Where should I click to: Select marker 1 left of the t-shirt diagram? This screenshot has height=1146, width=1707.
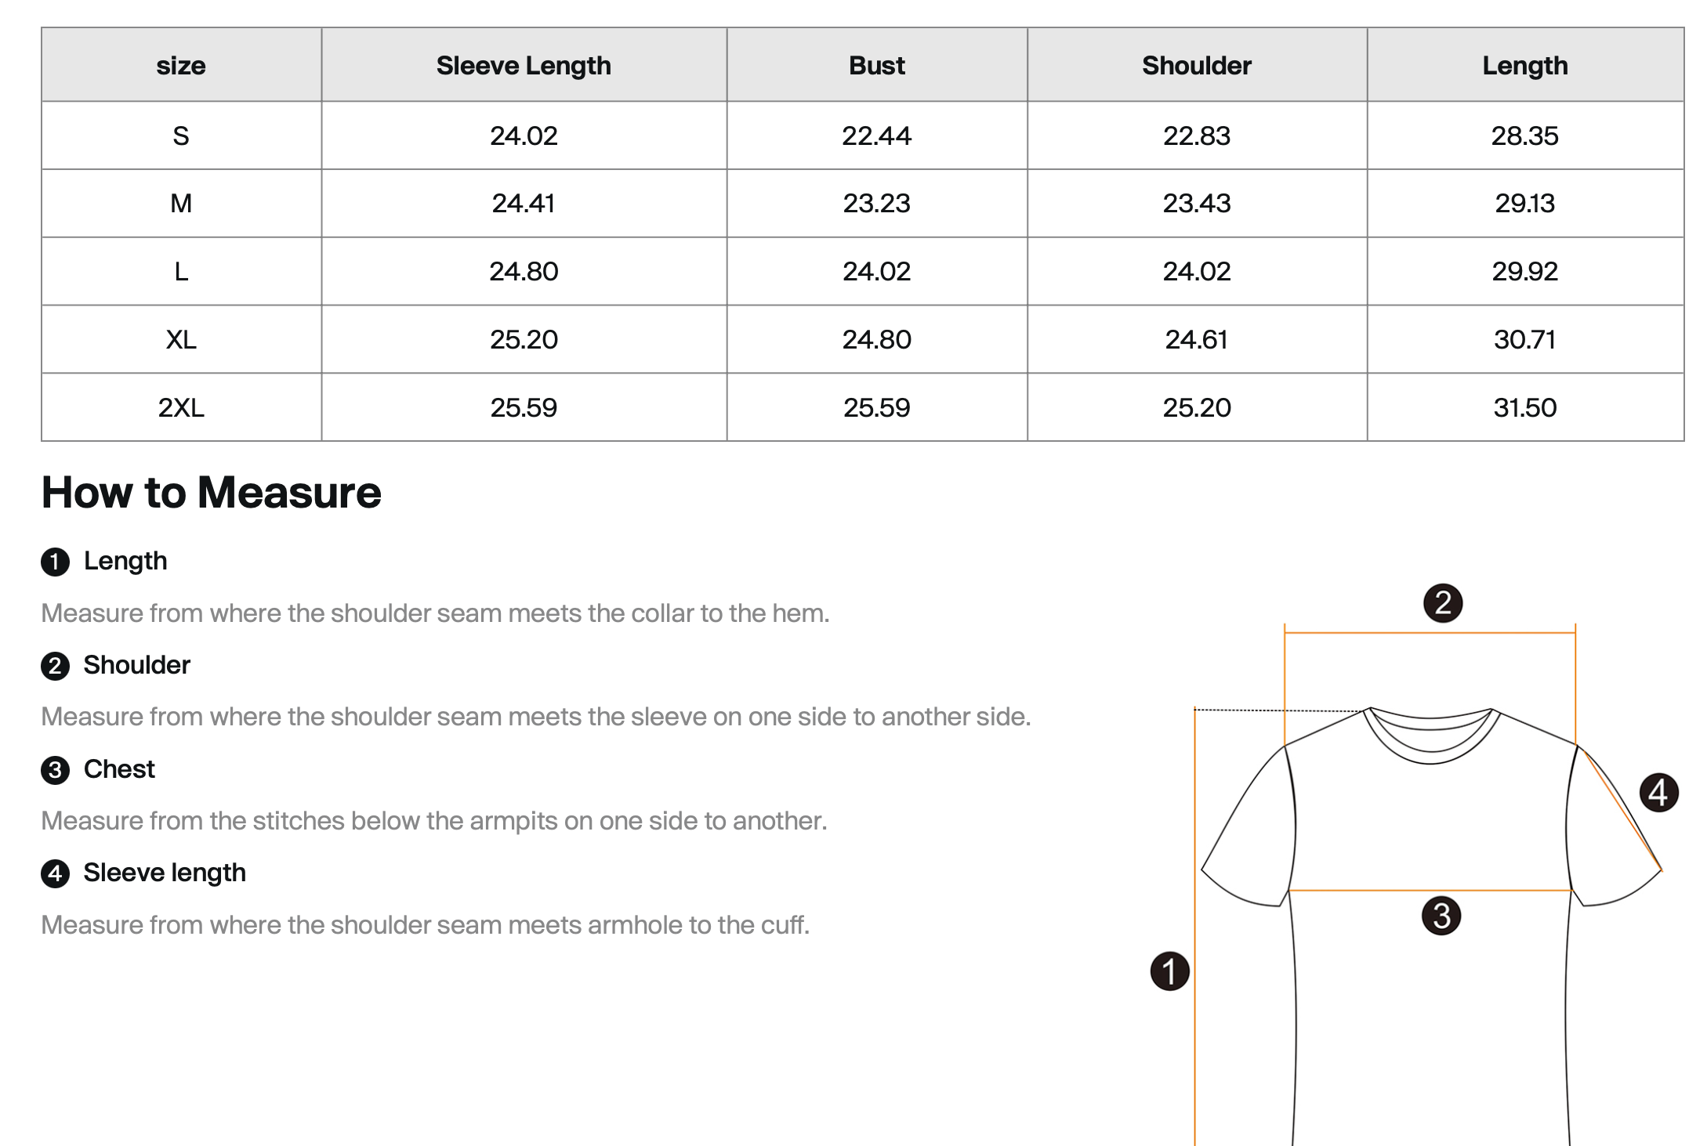pos(1169,971)
